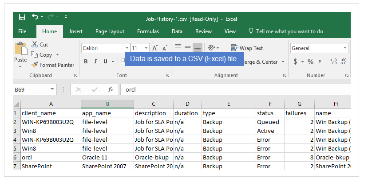Switch to the Home tab
372x186 pixels.
tap(50, 31)
